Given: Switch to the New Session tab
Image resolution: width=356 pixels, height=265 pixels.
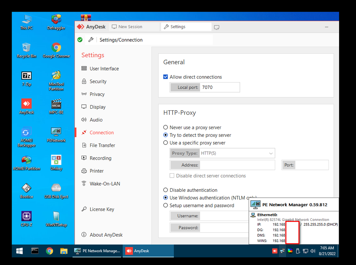Looking at the screenshot, I should point(134,27).
